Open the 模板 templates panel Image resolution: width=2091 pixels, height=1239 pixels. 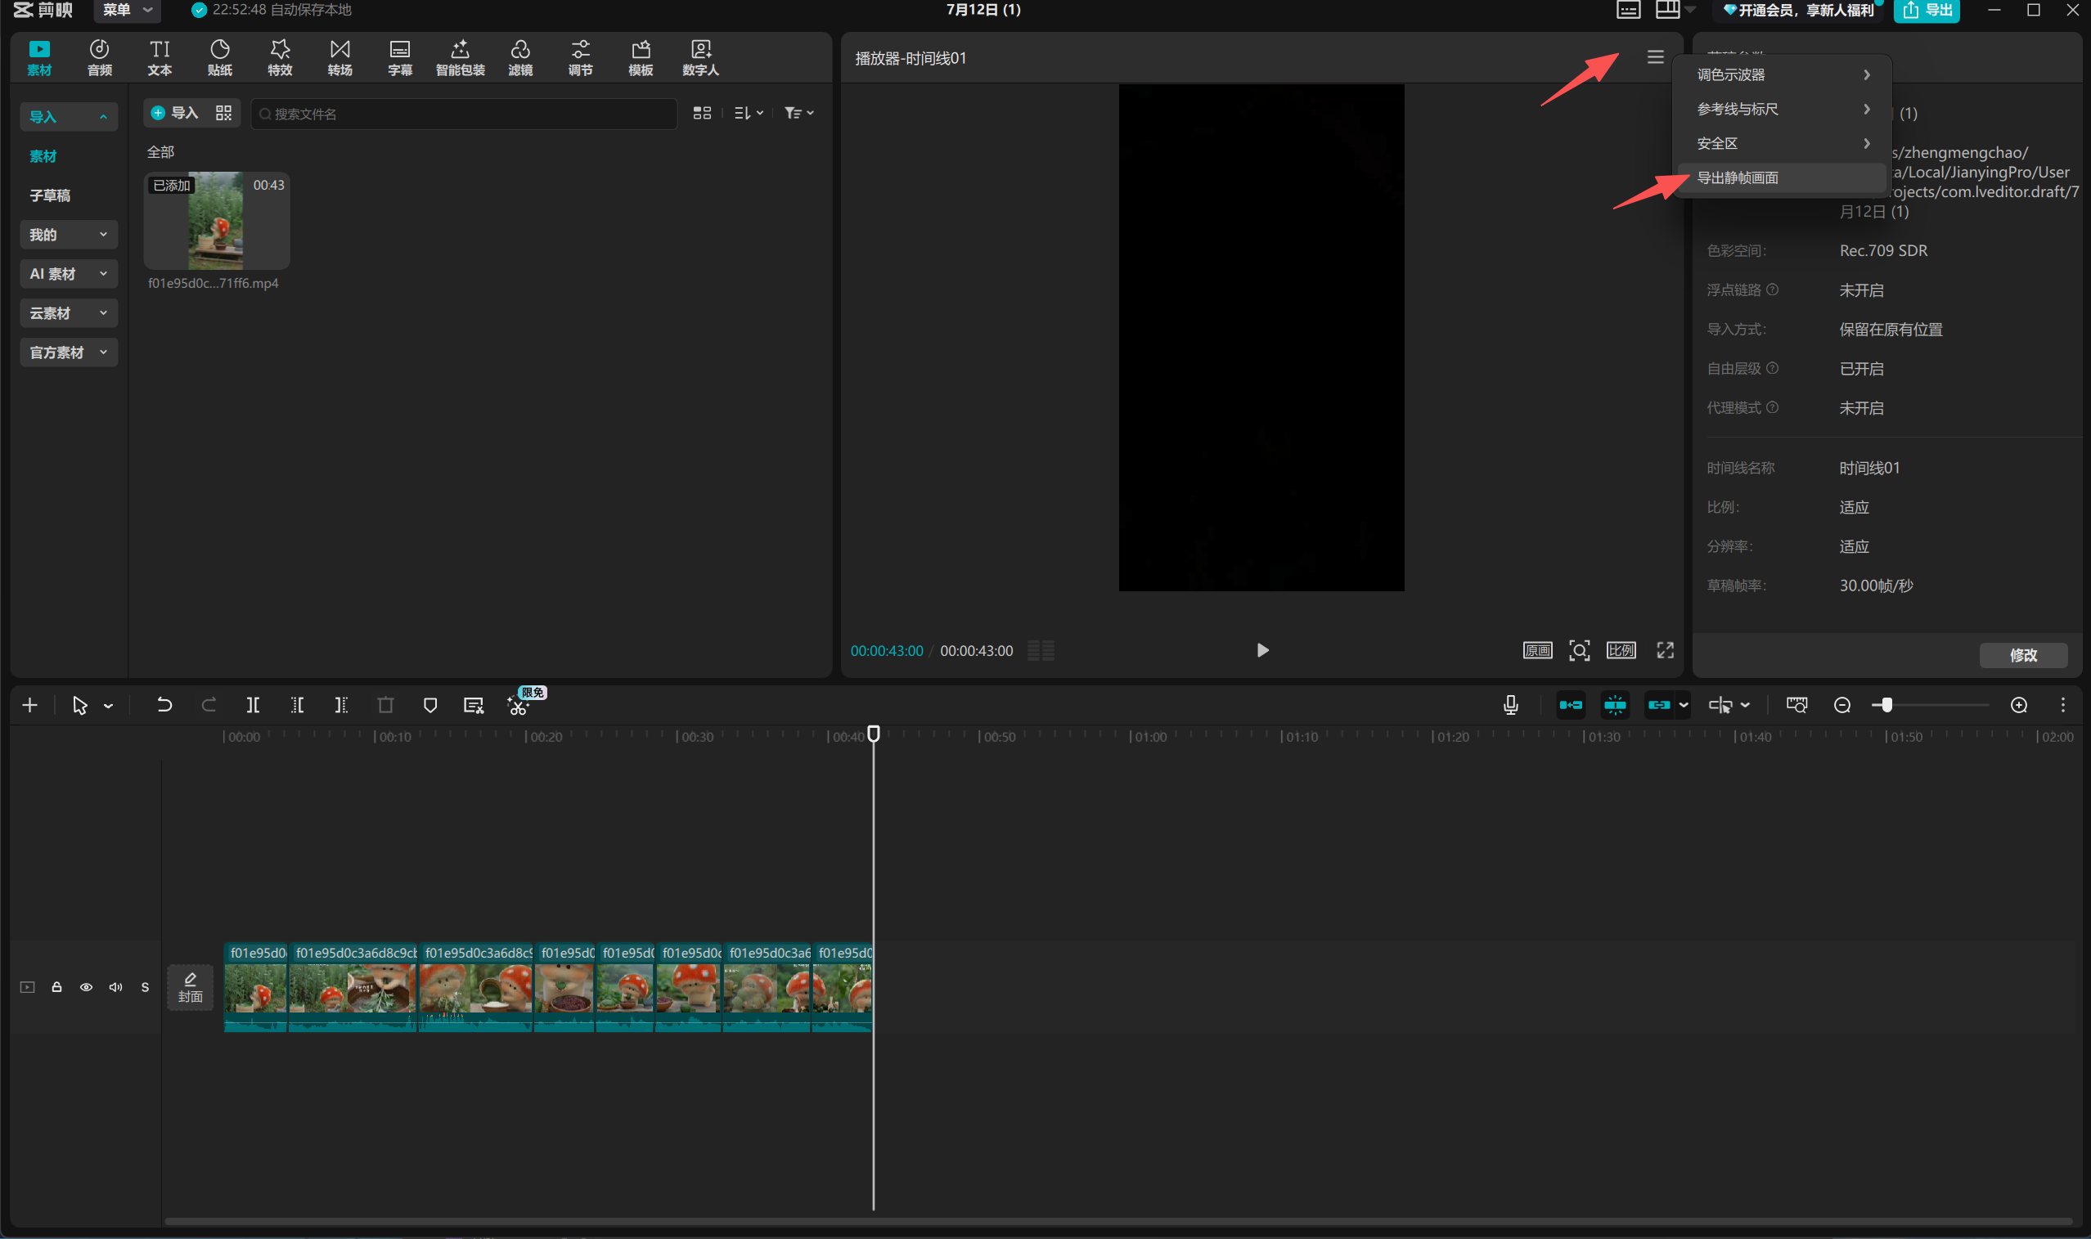click(x=641, y=57)
